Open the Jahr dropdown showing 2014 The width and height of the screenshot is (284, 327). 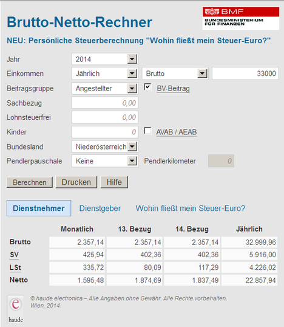pyautogui.click(x=105, y=59)
